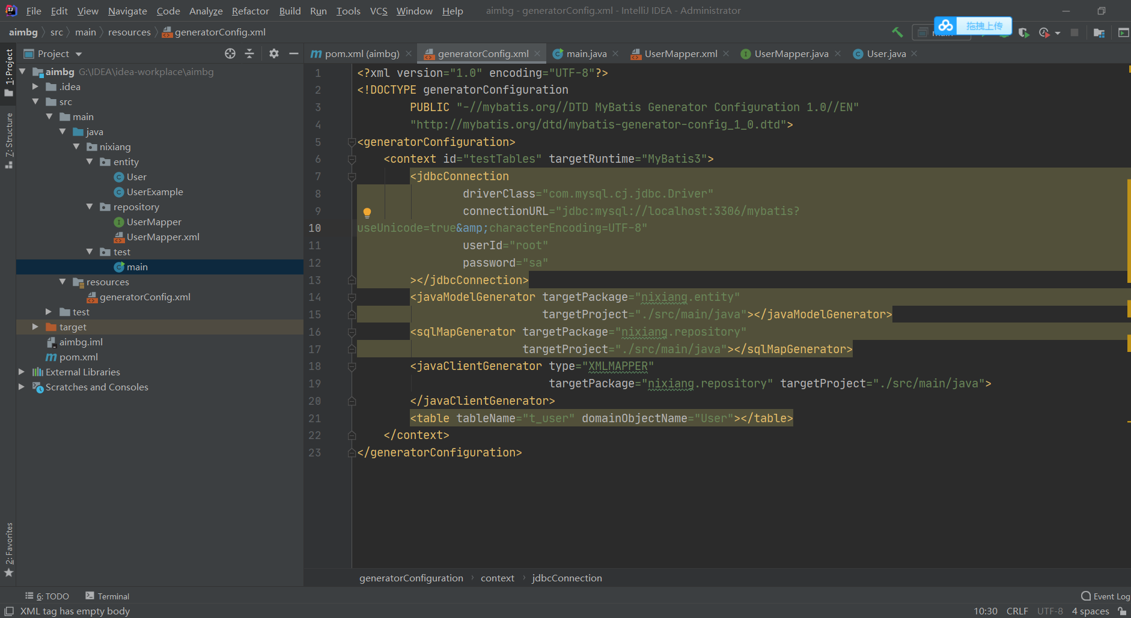Toggle the Favorites tool window side tab
Viewport: 1131px width, 618px height.
coord(8,550)
